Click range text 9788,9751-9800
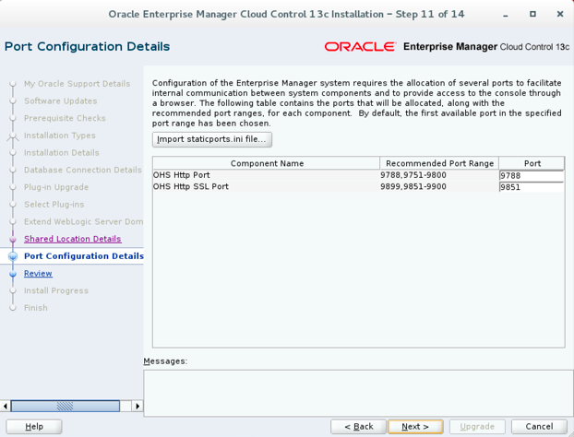This screenshot has height=437, width=574. point(413,175)
